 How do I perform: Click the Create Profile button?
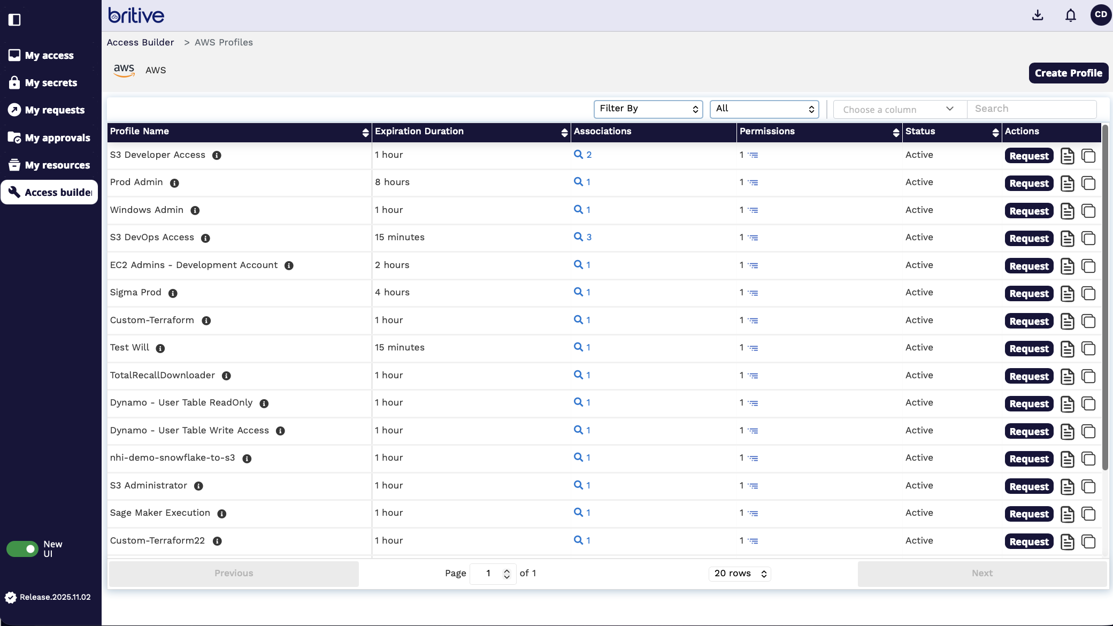coord(1068,73)
